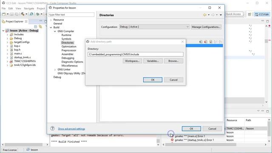Screen dimensions: 272x153
Task: Click the Debug bug icon in the toolbar
Action: coord(38,14)
